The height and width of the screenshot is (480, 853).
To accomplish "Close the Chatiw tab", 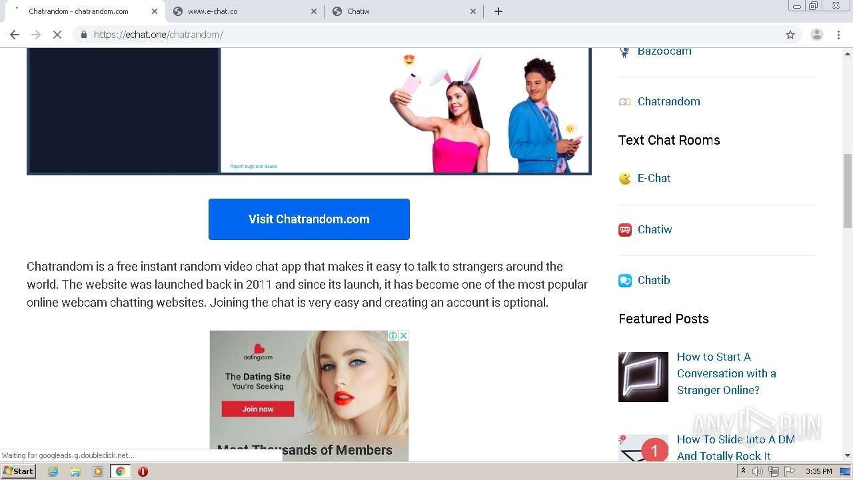I will pyautogui.click(x=473, y=11).
